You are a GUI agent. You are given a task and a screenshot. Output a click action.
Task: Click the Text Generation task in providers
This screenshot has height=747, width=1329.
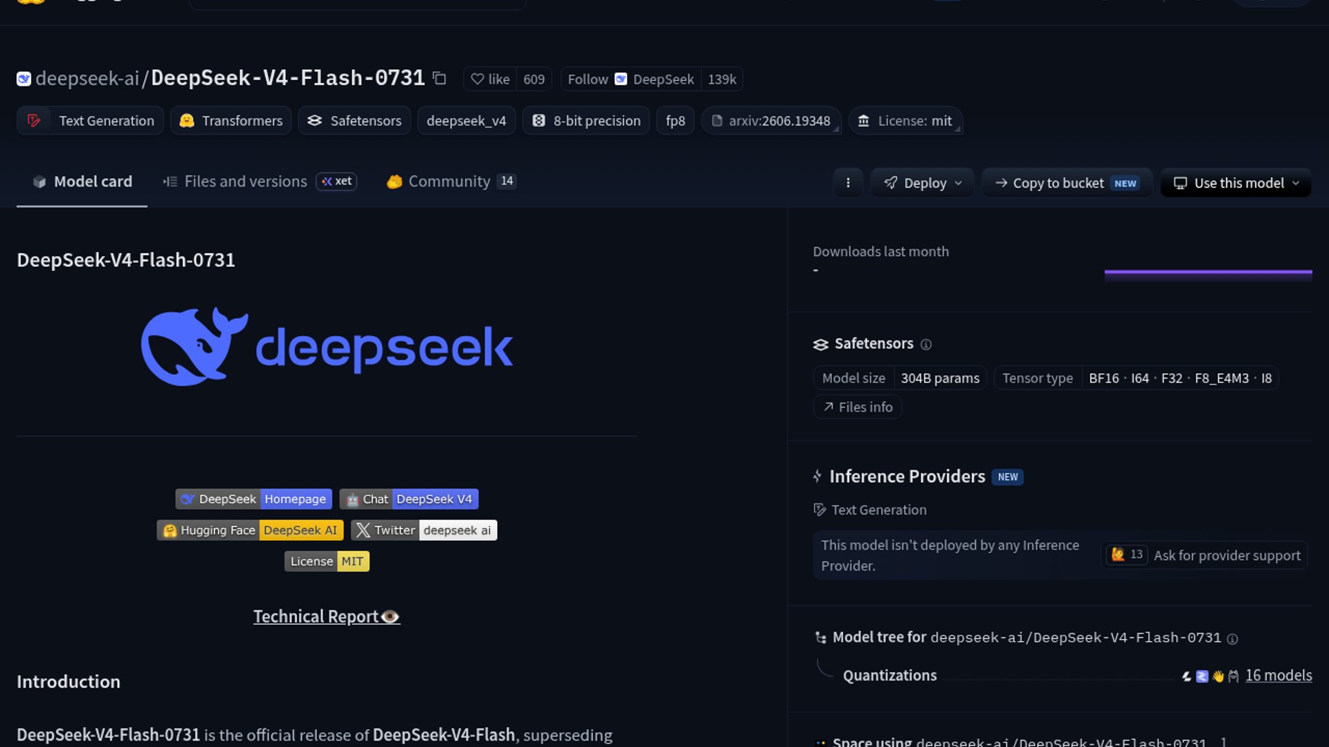870,510
